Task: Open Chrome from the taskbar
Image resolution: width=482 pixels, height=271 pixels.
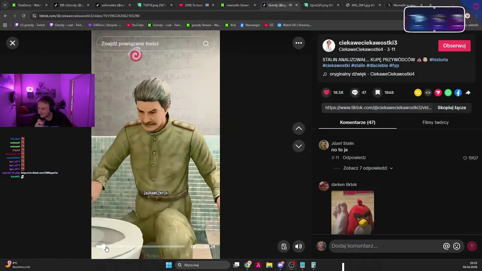Action: click(247, 265)
